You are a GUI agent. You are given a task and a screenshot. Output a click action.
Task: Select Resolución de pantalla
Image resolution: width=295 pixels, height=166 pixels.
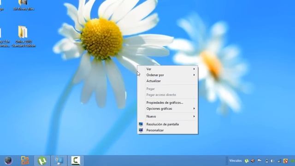pos(168,124)
